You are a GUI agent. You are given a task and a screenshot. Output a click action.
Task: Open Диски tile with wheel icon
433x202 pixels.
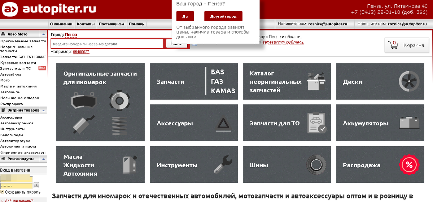(380, 82)
